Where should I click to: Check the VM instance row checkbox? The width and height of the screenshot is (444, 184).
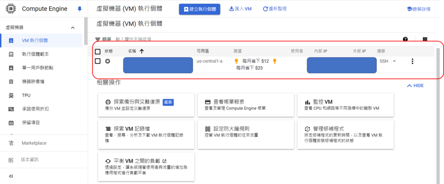[98, 61]
